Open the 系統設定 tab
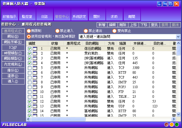 (79, 16)
